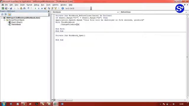189x106 pixels.
Task: Select Sheet1 (Sheet1) in project tree
Action: click(x=17, y=22)
